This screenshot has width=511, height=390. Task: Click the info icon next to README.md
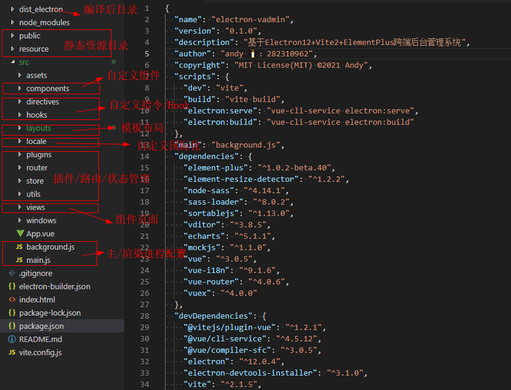[x=12, y=340]
